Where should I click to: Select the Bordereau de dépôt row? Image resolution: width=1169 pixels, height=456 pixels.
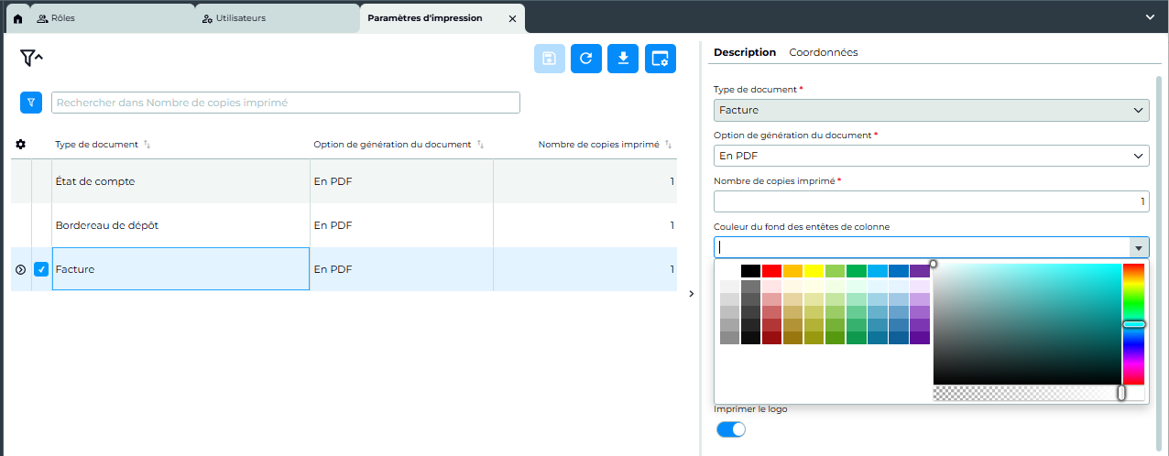pos(344,225)
